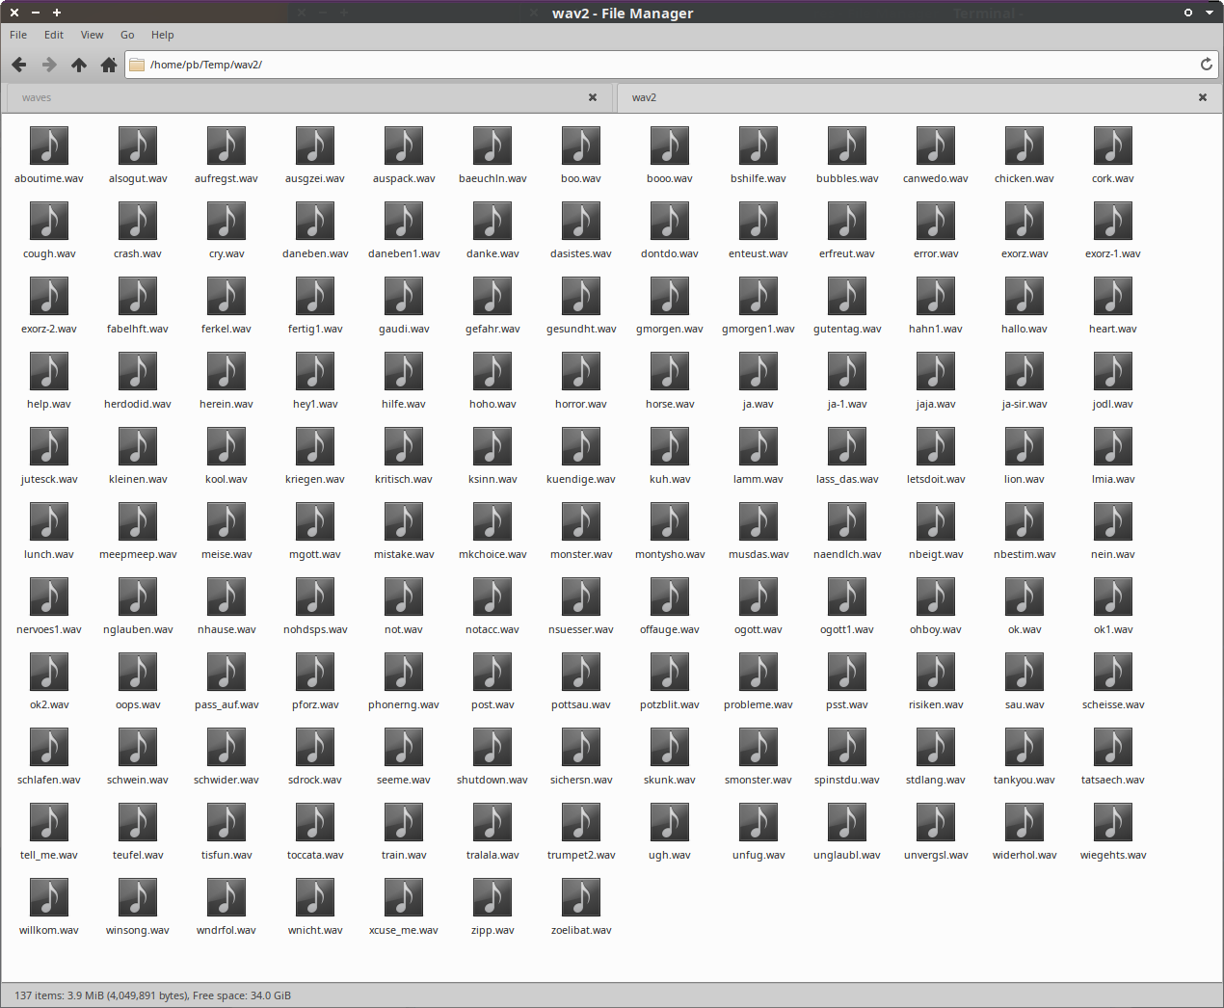Select the chicken.wav audio file icon
The height and width of the screenshot is (1008, 1224).
1024,146
